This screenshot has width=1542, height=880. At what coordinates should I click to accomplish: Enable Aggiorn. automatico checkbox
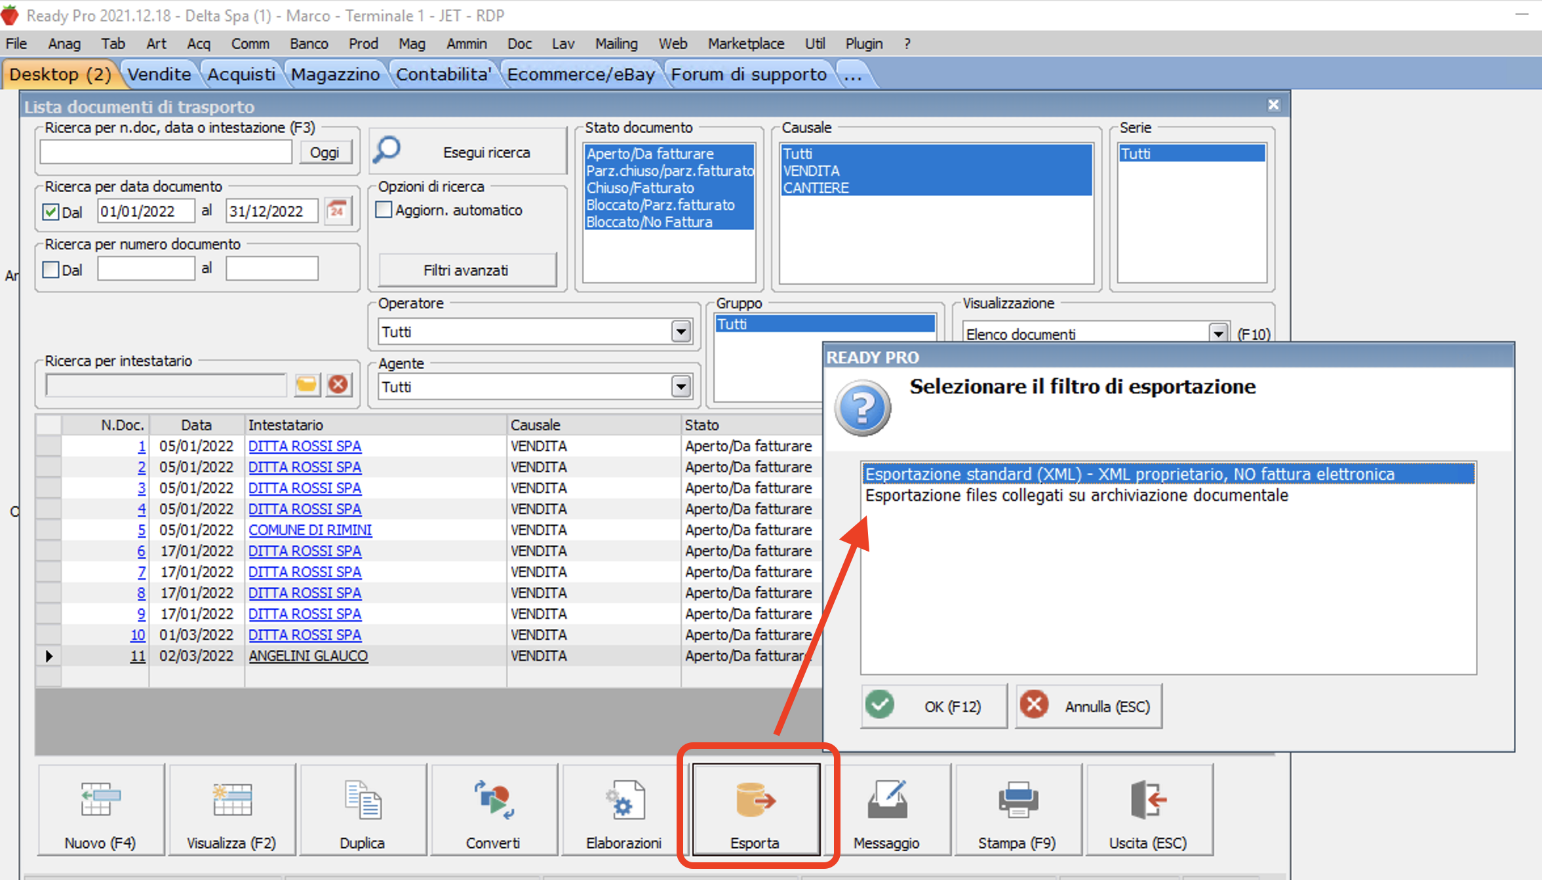384,210
